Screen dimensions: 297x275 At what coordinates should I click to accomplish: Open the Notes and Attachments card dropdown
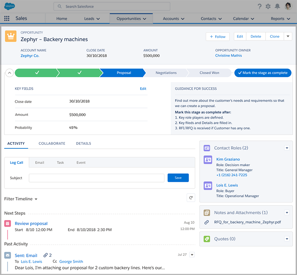click(287, 213)
